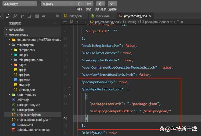Collapse the miniprogram folder

click(10, 45)
